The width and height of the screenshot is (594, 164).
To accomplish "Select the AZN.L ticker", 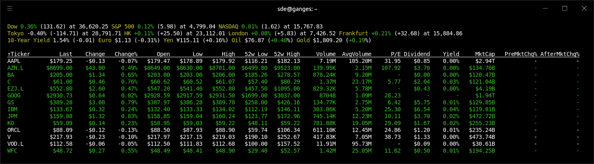I will [x=15, y=67].
